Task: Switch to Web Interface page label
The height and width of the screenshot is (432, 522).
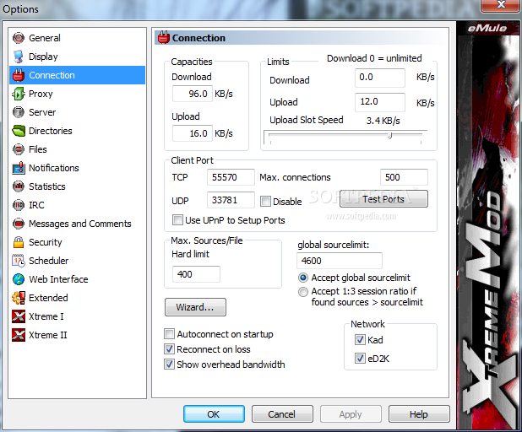Action: click(x=58, y=279)
